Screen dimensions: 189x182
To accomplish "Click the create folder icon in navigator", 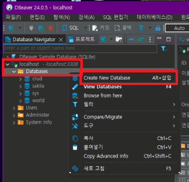I will click(119, 39).
